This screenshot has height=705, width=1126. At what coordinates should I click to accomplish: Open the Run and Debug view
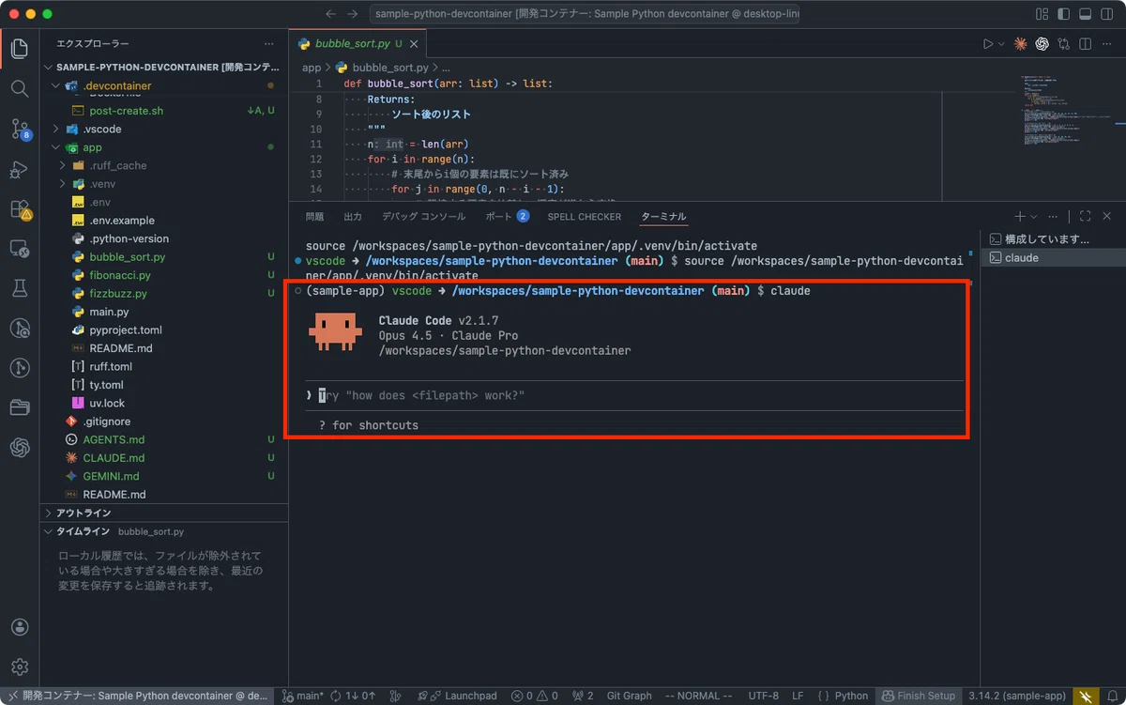[x=20, y=170]
